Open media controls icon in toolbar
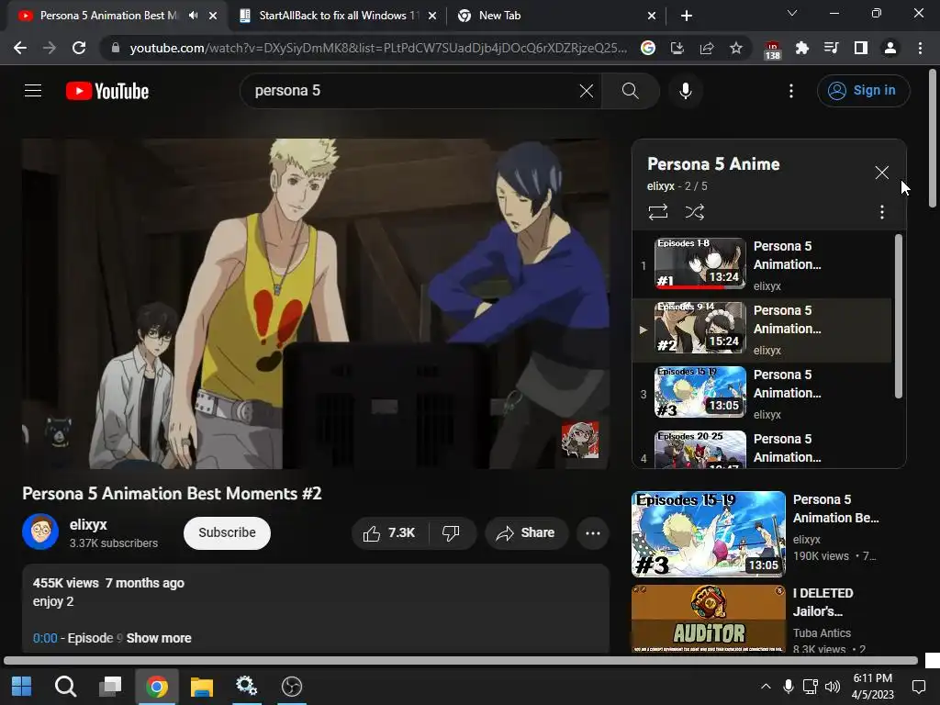940x705 pixels. point(831,48)
